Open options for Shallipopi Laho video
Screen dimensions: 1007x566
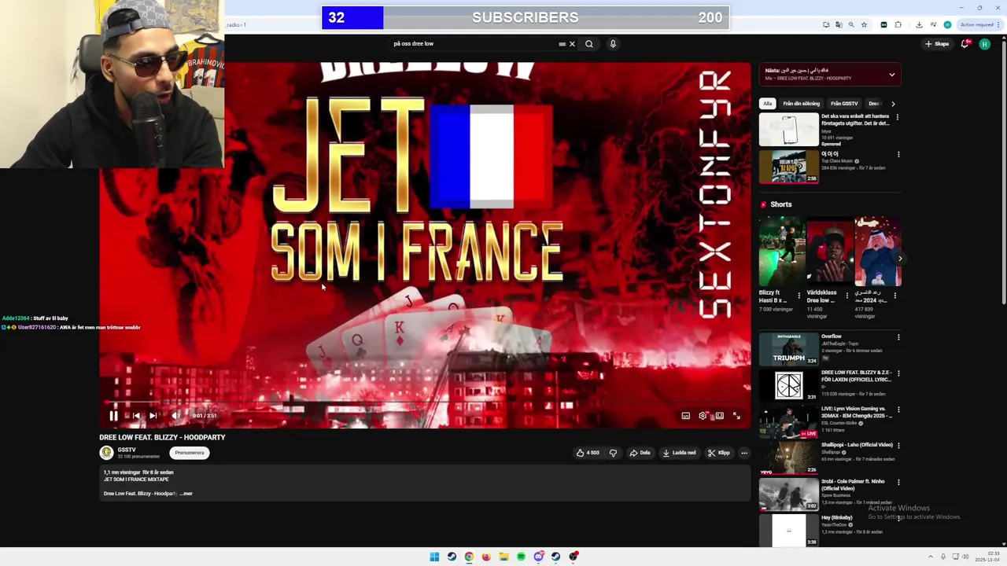click(x=898, y=446)
